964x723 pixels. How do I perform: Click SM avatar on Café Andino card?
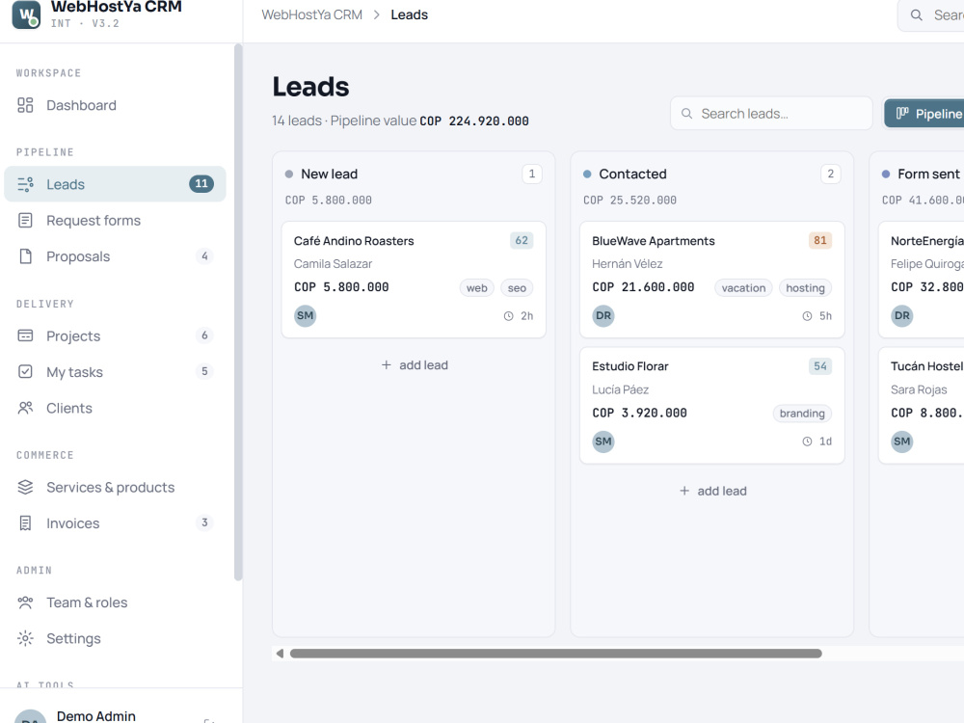pyautogui.click(x=305, y=316)
